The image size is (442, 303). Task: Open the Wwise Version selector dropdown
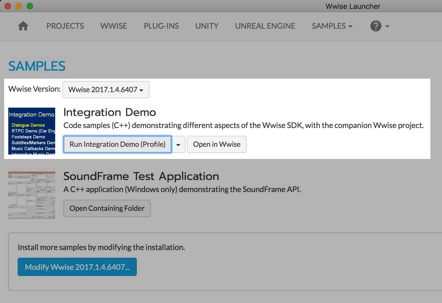coord(106,90)
